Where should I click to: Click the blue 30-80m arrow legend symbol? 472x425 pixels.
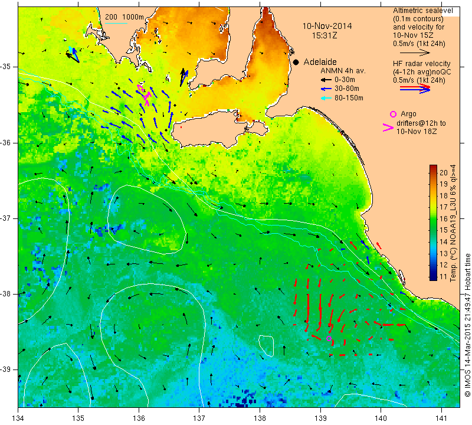click(x=326, y=89)
